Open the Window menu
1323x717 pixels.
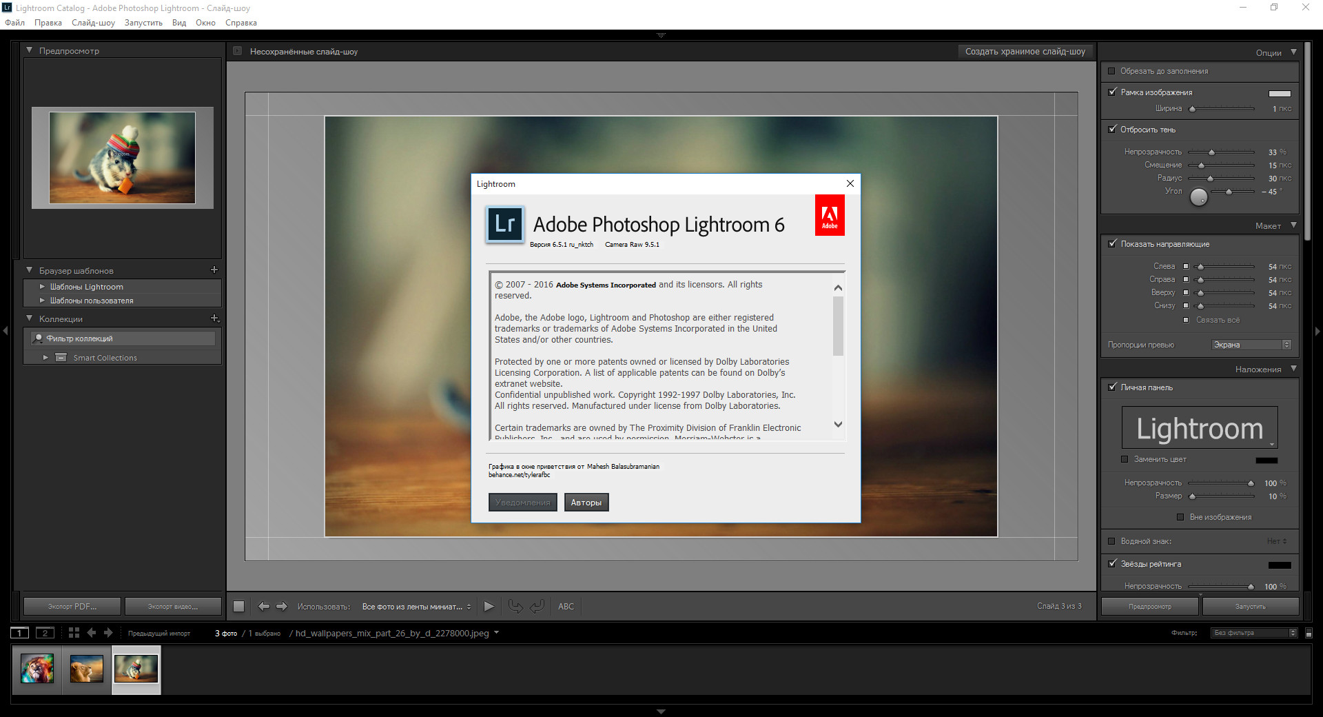pos(205,23)
